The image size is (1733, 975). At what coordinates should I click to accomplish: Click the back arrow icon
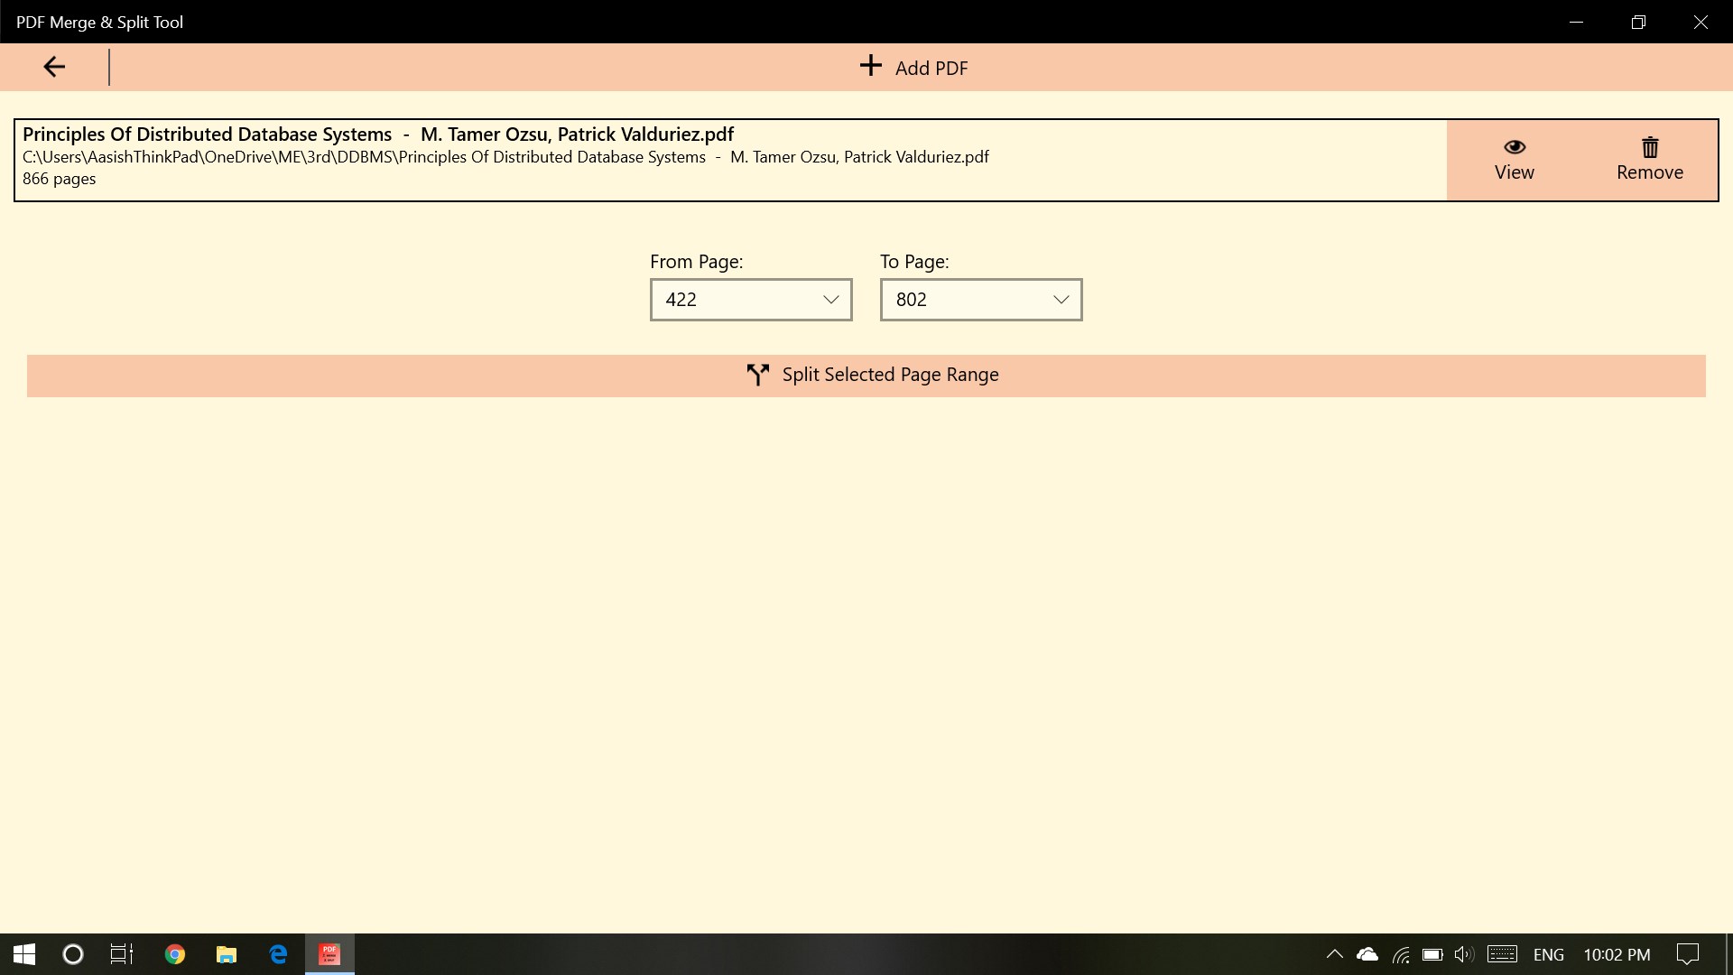(54, 67)
